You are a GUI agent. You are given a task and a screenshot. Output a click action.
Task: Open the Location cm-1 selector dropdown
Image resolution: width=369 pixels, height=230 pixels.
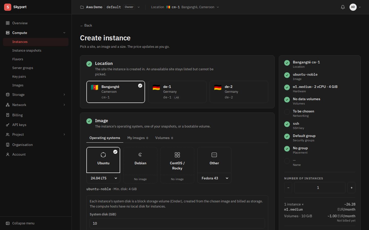[x=185, y=7]
